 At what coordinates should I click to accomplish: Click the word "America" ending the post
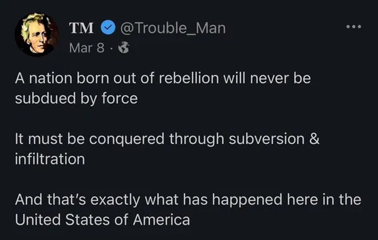[x=161, y=219]
